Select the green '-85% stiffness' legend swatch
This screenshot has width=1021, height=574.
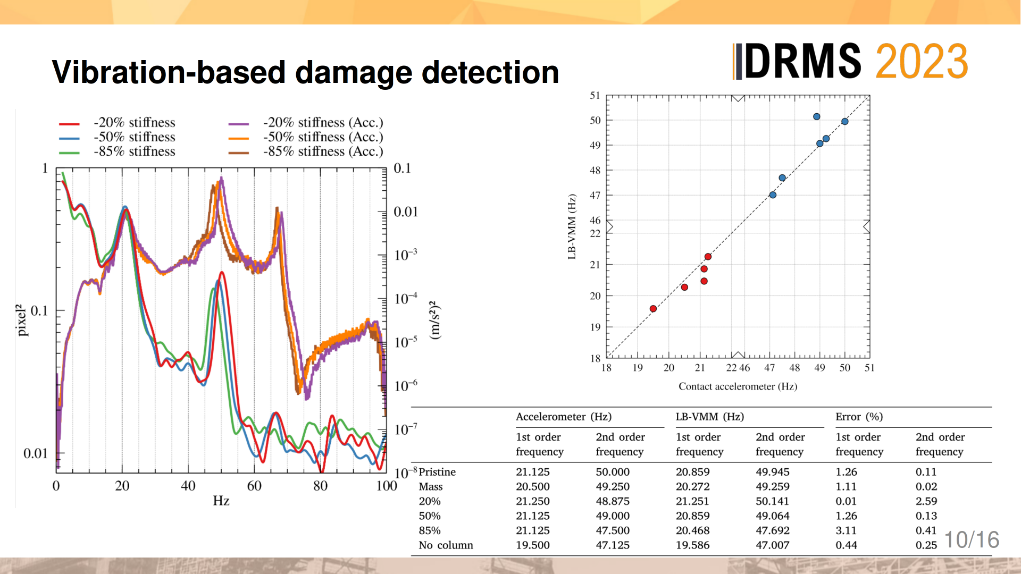69,153
